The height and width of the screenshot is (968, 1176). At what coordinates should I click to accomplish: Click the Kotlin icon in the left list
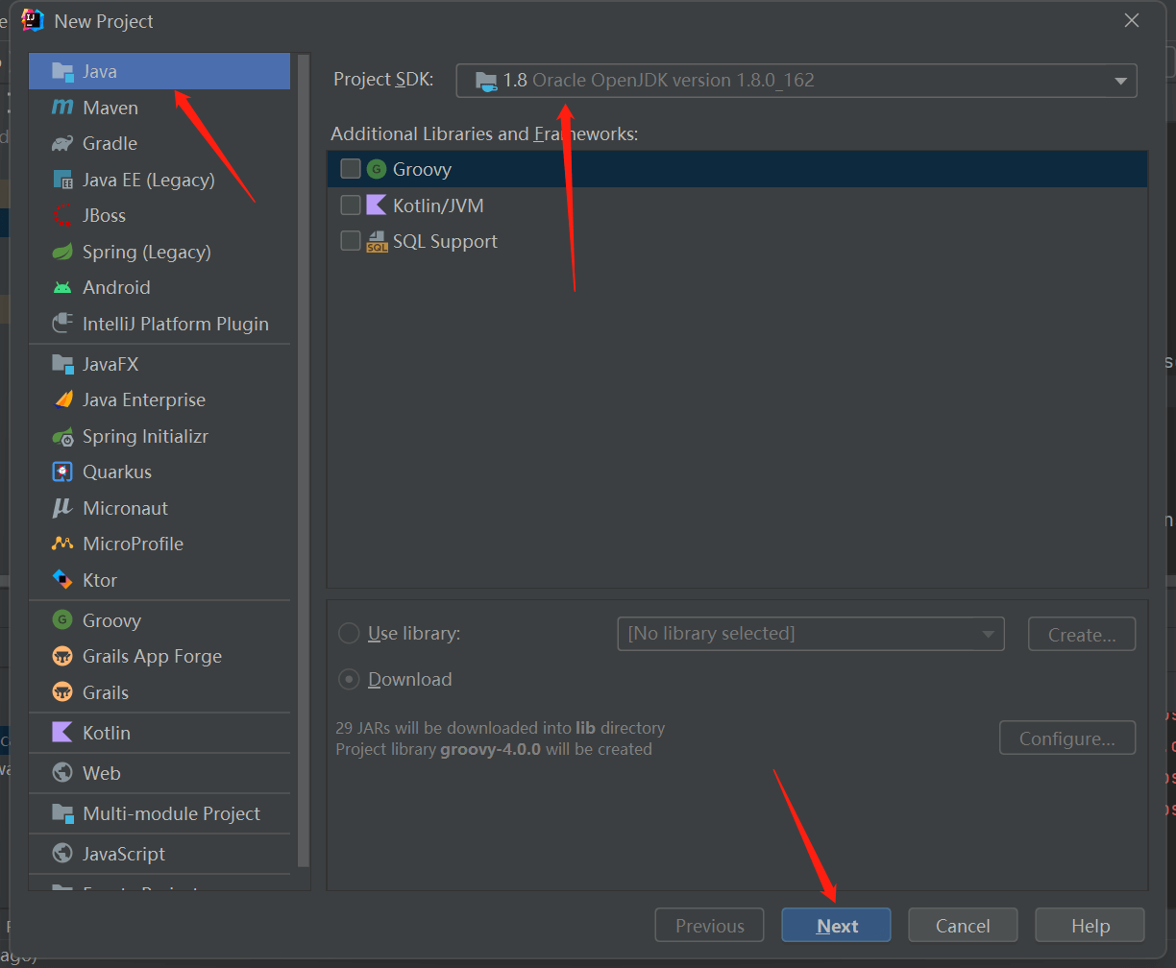coord(62,733)
